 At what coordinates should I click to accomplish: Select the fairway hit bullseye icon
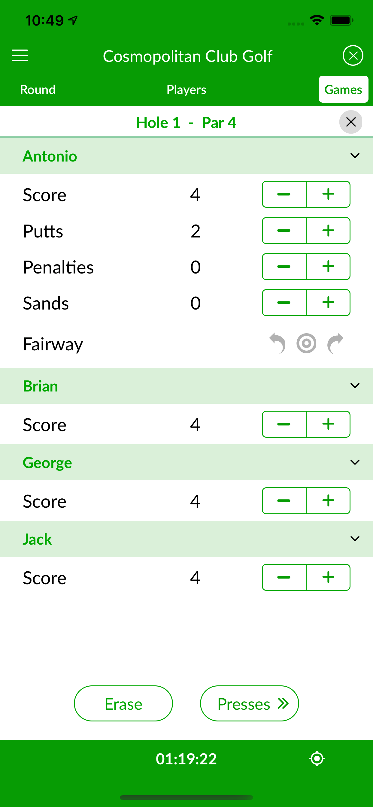tap(306, 344)
